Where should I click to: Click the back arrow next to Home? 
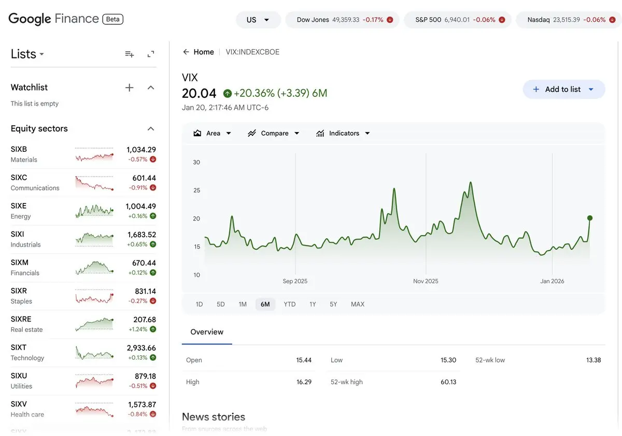(186, 52)
